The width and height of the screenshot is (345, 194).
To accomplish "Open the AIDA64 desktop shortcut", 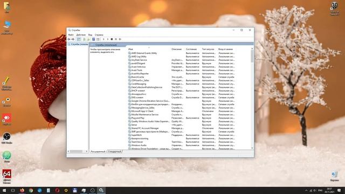I will (7, 176).
